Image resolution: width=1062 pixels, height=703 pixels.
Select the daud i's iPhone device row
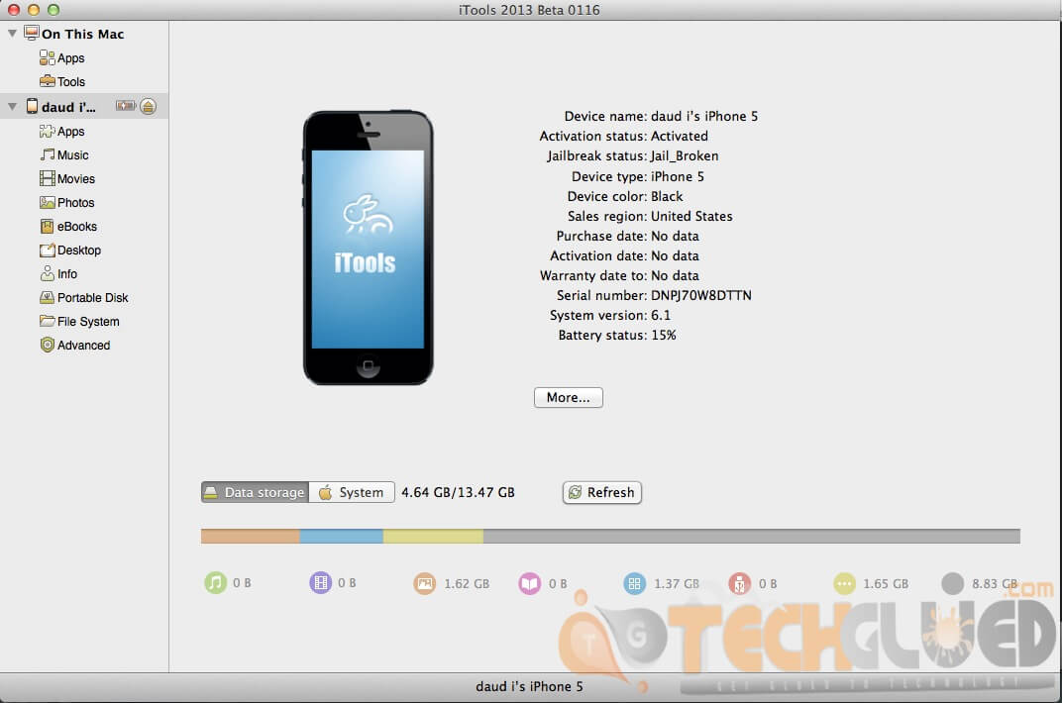(x=84, y=106)
